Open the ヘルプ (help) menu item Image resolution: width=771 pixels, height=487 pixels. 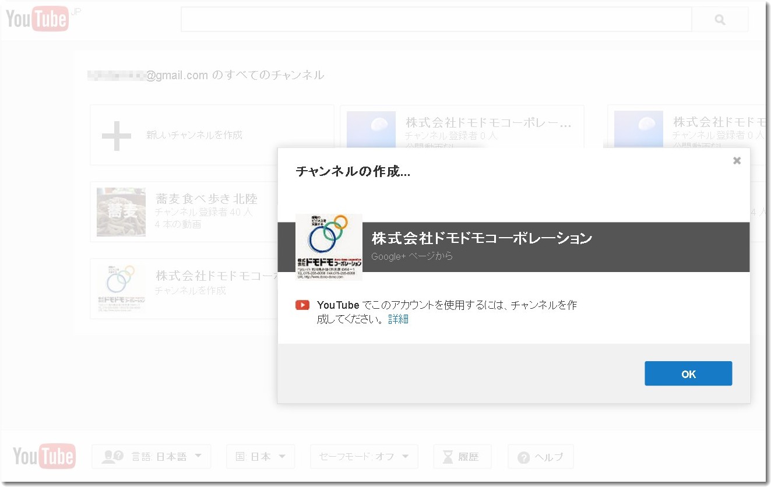(541, 456)
